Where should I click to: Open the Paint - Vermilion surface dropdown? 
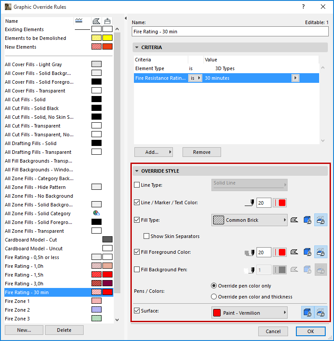tap(250, 313)
